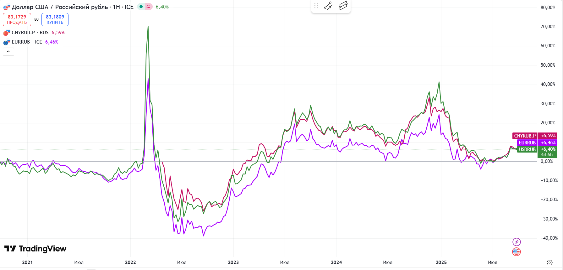Click the USD/RUB flag symbol icon
The height and width of the screenshot is (270, 563).
pyautogui.click(x=7, y=7)
